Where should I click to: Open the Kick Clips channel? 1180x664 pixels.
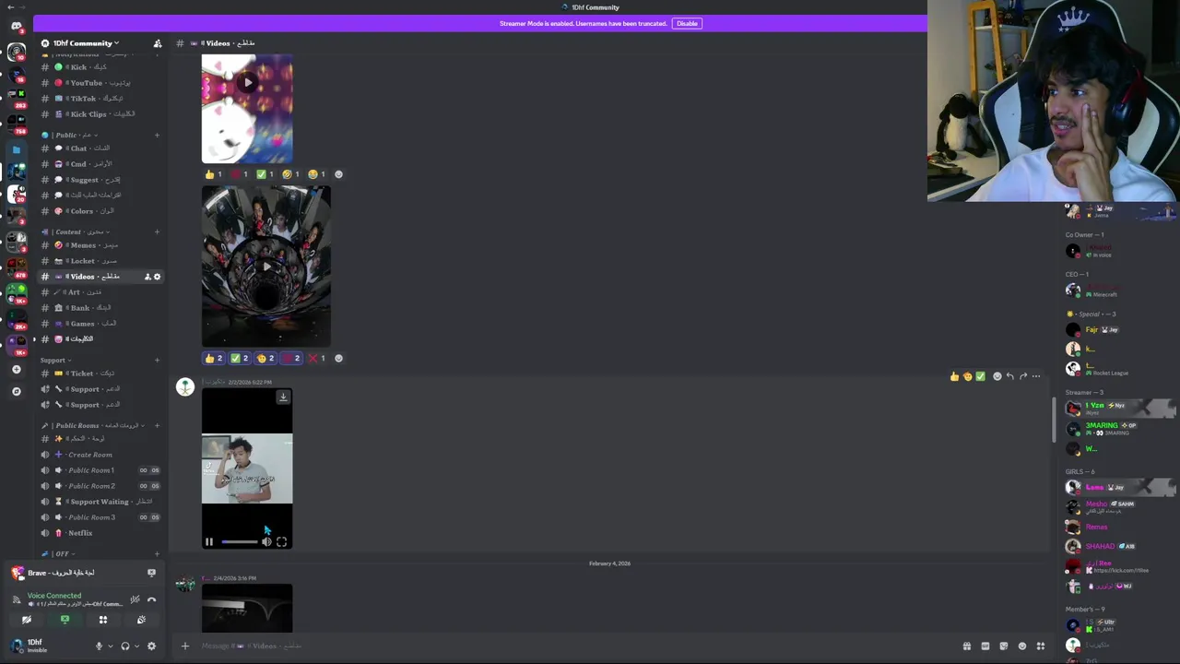pyautogui.click(x=101, y=114)
